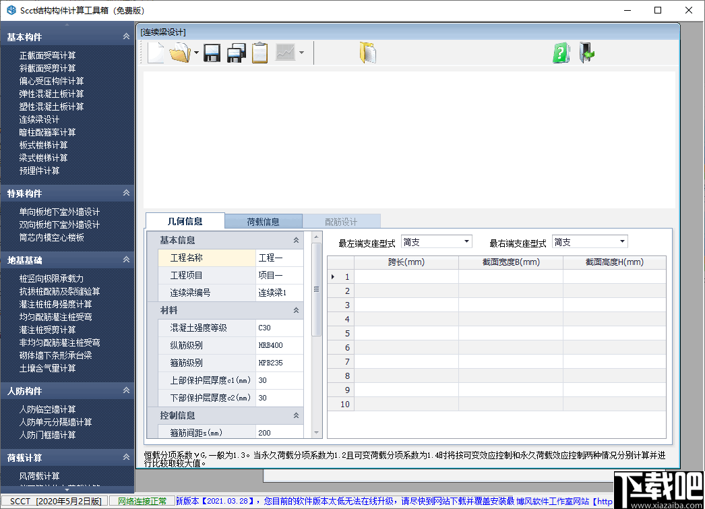
Task: Open an existing file with the folder icon
Action: click(x=180, y=52)
